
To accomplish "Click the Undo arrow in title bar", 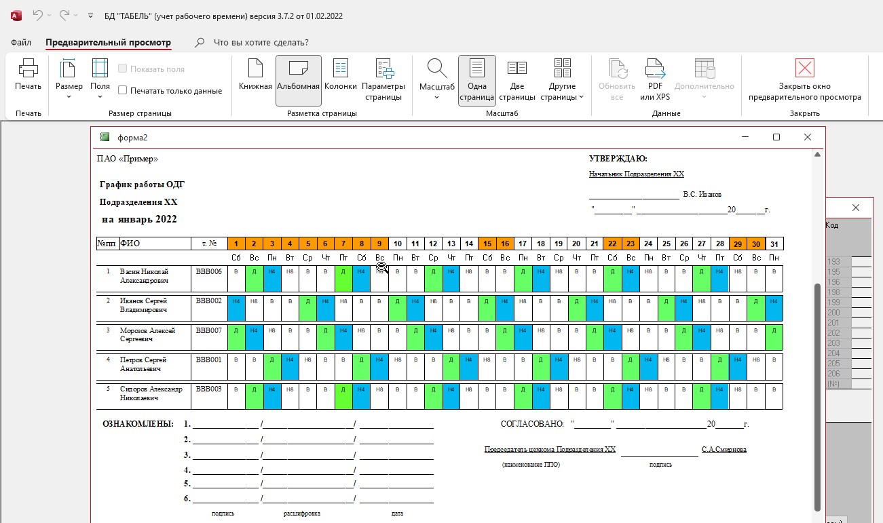I will [x=38, y=15].
